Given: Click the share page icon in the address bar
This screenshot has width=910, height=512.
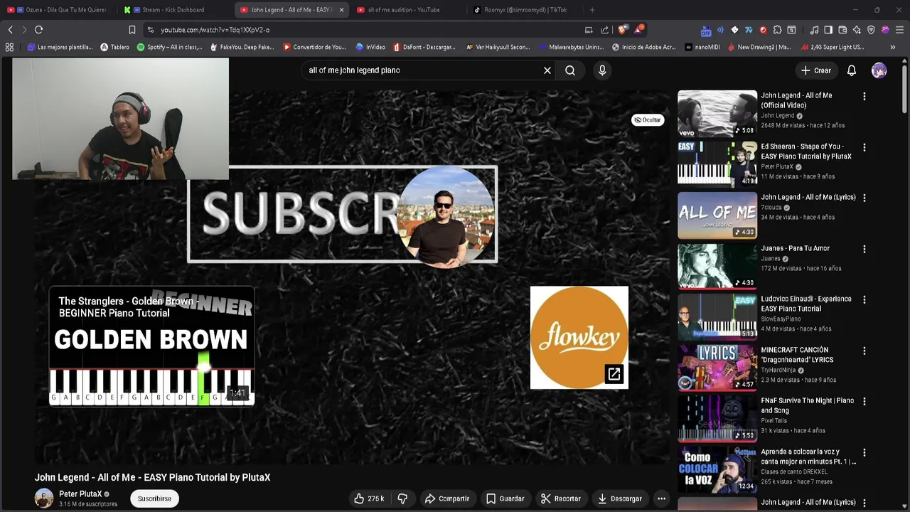Looking at the screenshot, I should (x=604, y=30).
